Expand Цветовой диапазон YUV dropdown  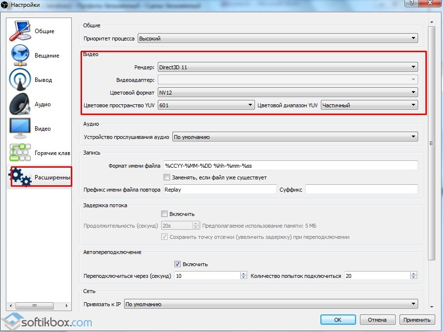click(x=369, y=105)
